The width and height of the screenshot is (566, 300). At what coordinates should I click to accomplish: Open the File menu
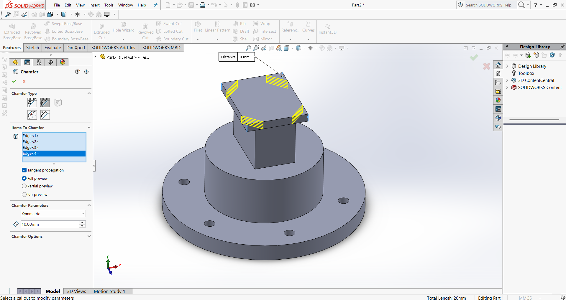pyautogui.click(x=57, y=5)
